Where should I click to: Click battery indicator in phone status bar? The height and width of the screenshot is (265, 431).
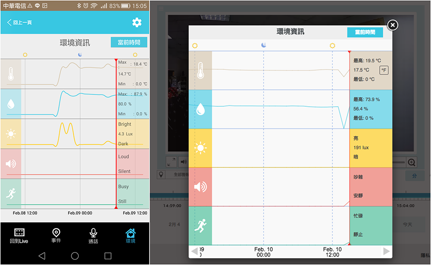tap(125, 6)
